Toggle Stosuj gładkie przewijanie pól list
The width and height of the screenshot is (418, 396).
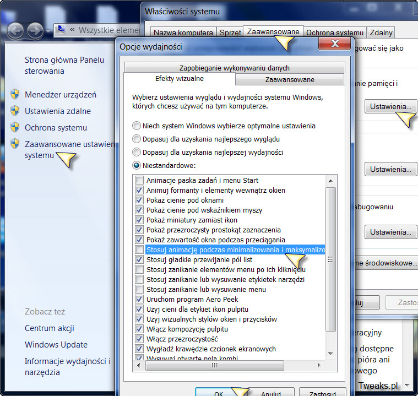[139, 259]
